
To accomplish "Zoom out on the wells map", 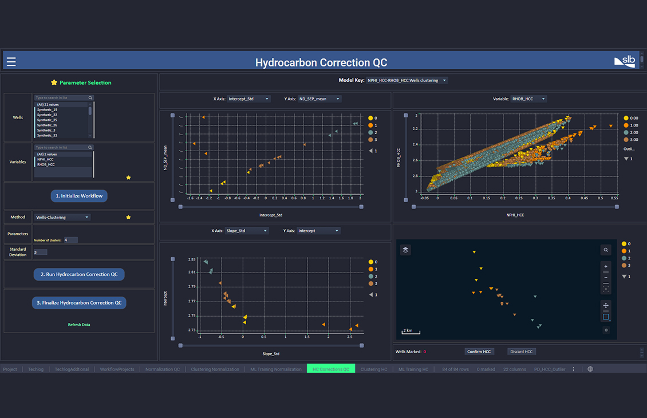I will click(605, 279).
